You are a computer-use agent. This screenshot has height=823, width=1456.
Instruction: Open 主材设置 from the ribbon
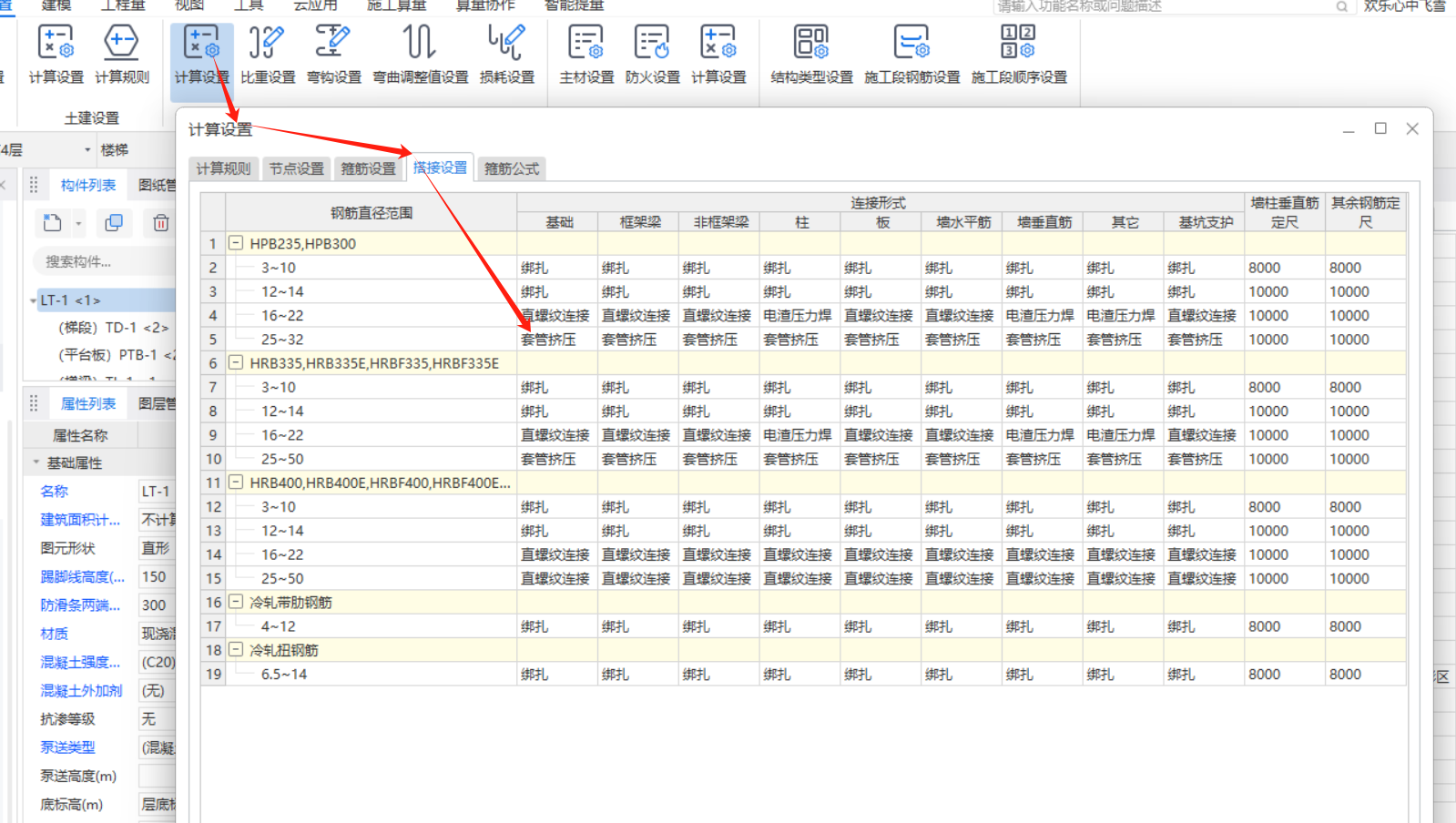coord(586,55)
